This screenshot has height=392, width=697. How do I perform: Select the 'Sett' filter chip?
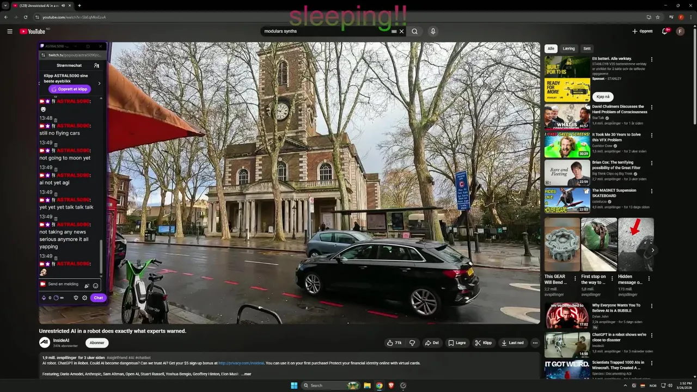click(587, 48)
